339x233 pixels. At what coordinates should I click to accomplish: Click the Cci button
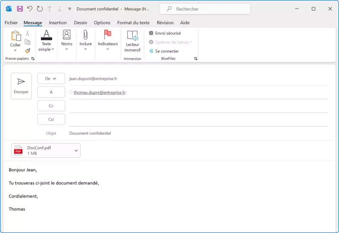[51, 119]
